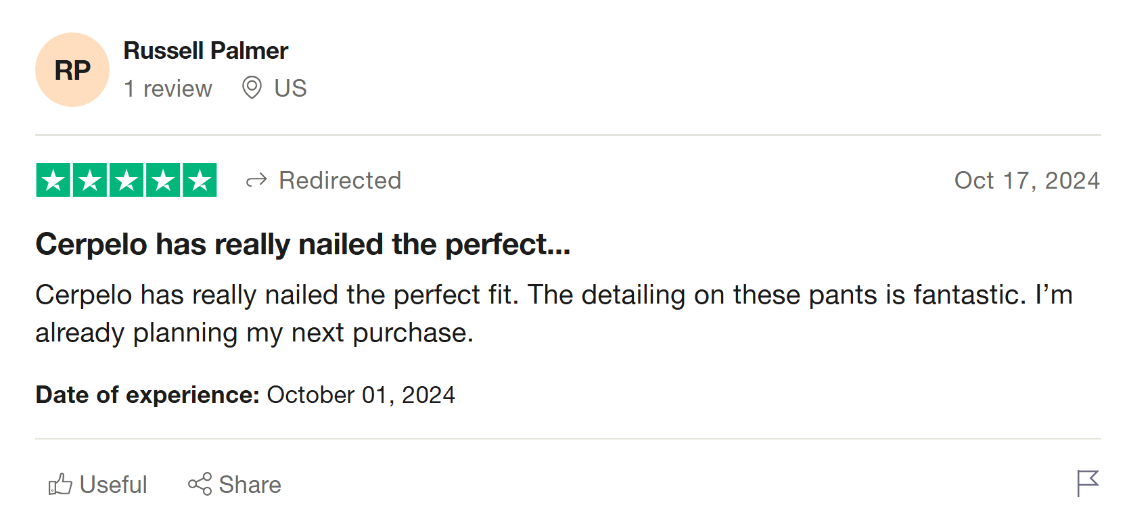Click the second green rating star

point(90,181)
